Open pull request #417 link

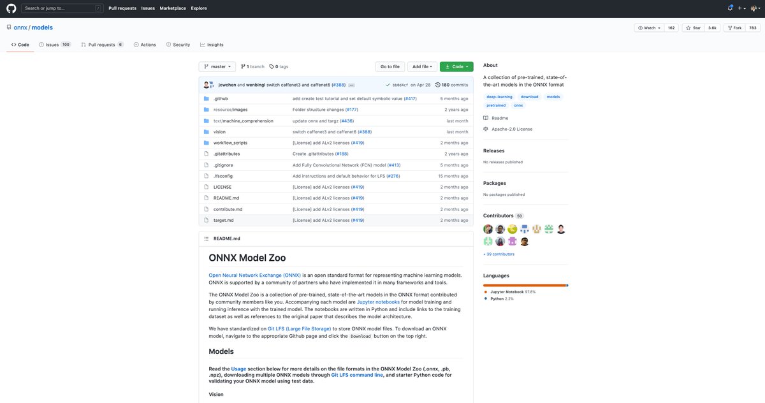[x=410, y=99]
